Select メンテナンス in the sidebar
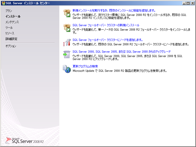Viewport: 196px width, 147px height. tap(12, 22)
